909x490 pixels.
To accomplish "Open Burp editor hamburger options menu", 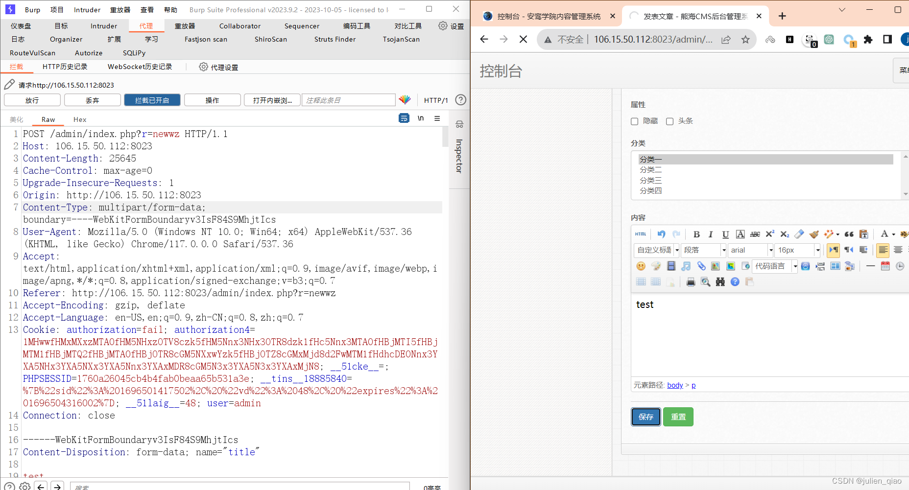I will pyautogui.click(x=437, y=118).
